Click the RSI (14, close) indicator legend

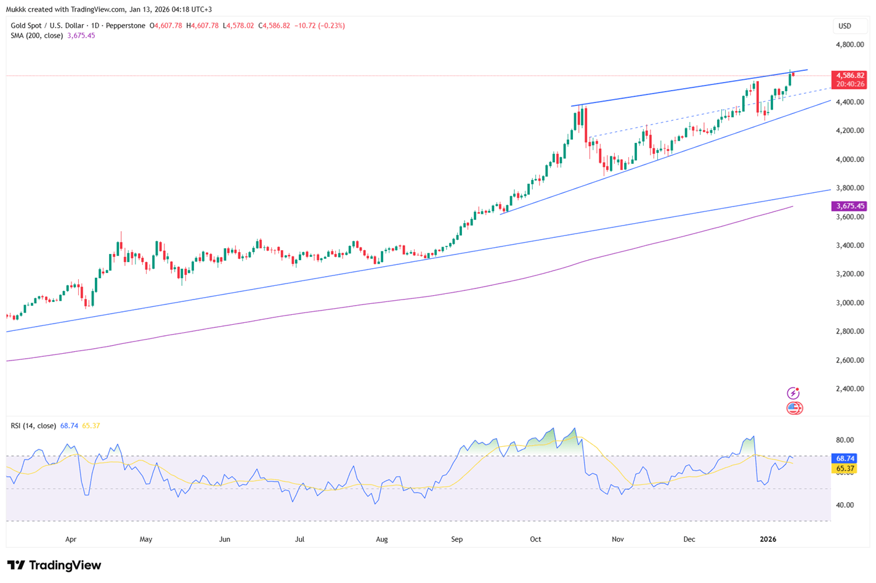coord(33,426)
